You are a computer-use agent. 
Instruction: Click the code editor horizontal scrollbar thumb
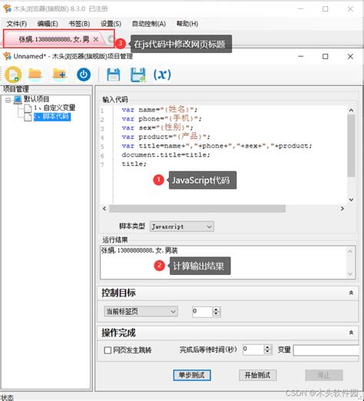pyautogui.click(x=197, y=209)
